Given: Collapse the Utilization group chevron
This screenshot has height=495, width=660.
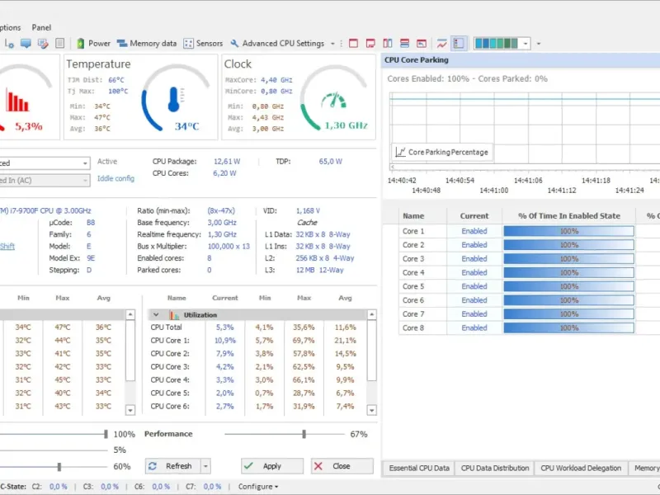Looking at the screenshot, I should [x=155, y=315].
